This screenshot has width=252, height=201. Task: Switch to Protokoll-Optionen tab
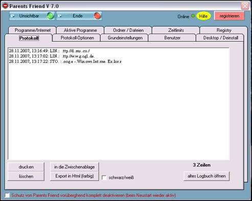(x=77, y=38)
